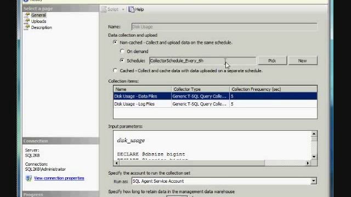Screen dimensions: 351x197
Task: Click collector type cell of Log Files row
Action: click(x=200, y=104)
